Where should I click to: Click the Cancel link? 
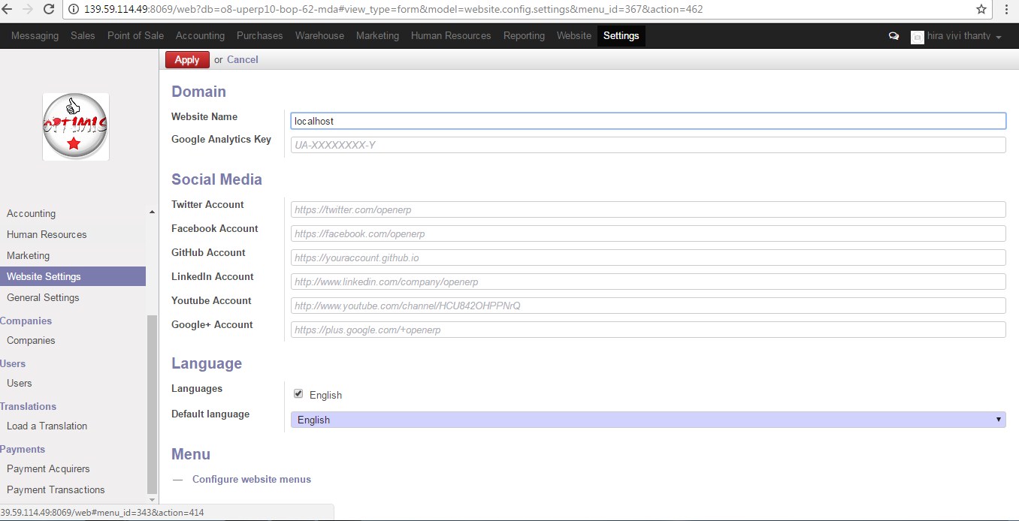pyautogui.click(x=242, y=59)
